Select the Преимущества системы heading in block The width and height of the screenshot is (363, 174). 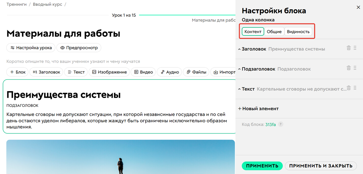click(x=64, y=94)
